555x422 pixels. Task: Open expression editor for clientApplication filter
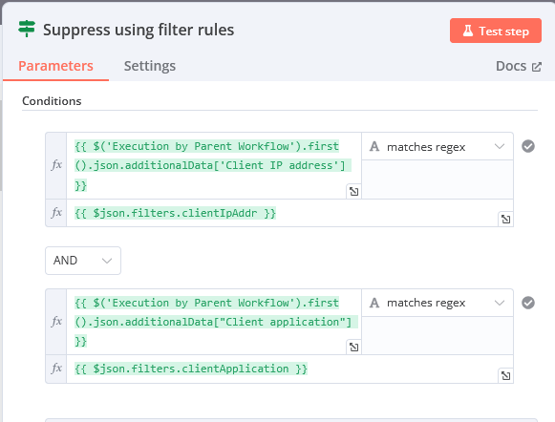click(505, 375)
